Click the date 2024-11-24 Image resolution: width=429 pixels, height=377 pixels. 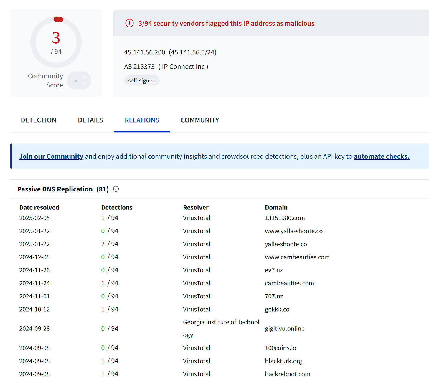click(34, 283)
